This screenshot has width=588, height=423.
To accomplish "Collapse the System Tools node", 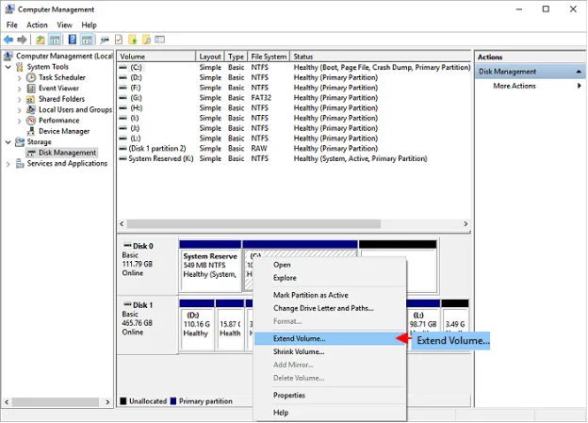I will 8,67.
